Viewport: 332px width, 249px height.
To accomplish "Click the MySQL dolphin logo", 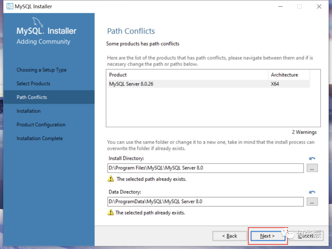I will click(x=38, y=22).
